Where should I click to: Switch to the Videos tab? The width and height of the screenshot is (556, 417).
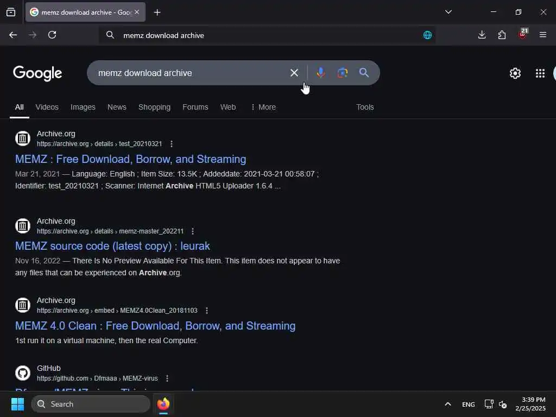tap(47, 107)
